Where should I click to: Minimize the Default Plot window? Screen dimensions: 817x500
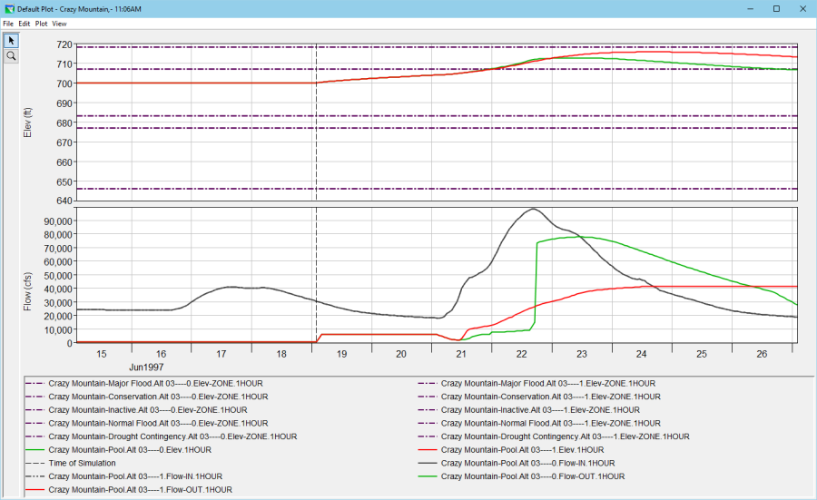tap(751, 9)
